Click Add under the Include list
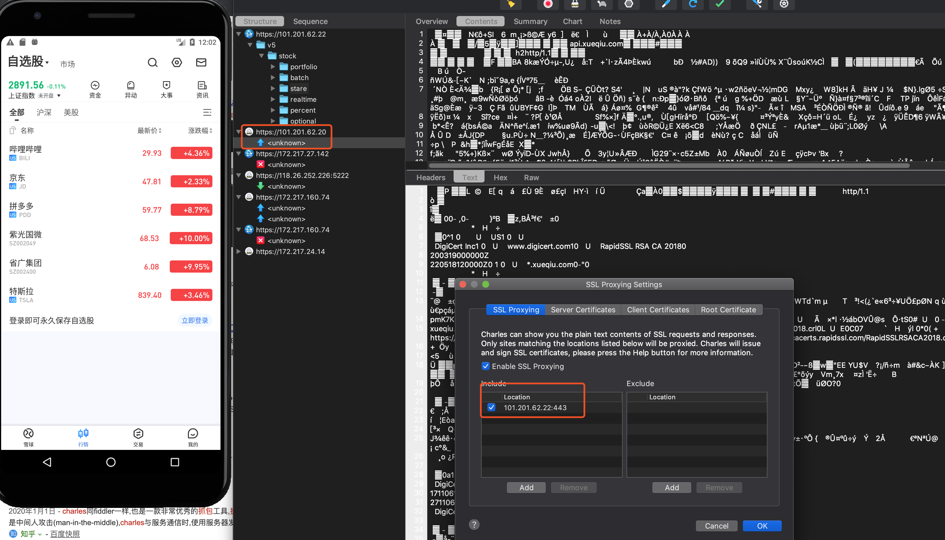The width and height of the screenshot is (945, 540). (x=526, y=487)
